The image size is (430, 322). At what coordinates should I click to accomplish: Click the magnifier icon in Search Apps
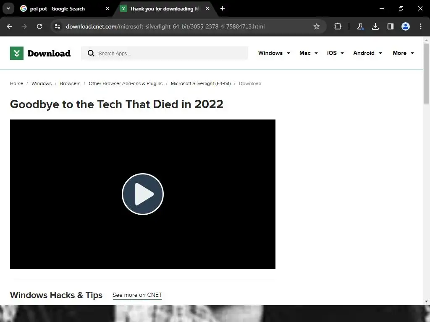click(x=91, y=53)
